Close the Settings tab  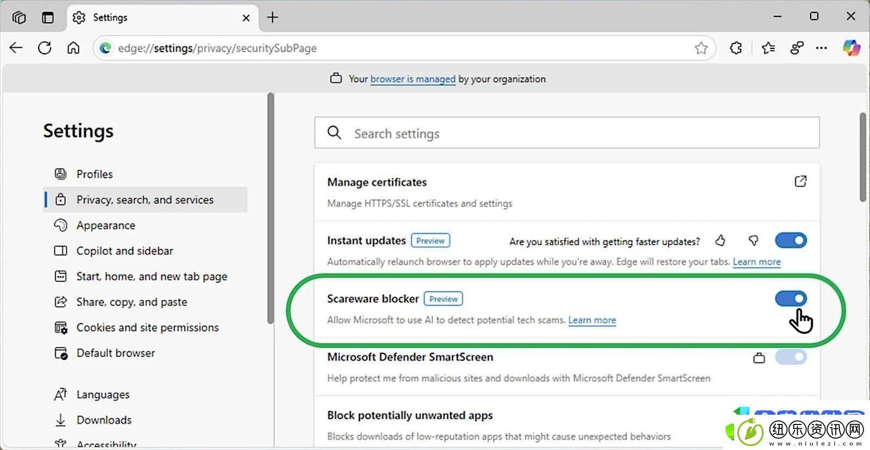tap(246, 18)
